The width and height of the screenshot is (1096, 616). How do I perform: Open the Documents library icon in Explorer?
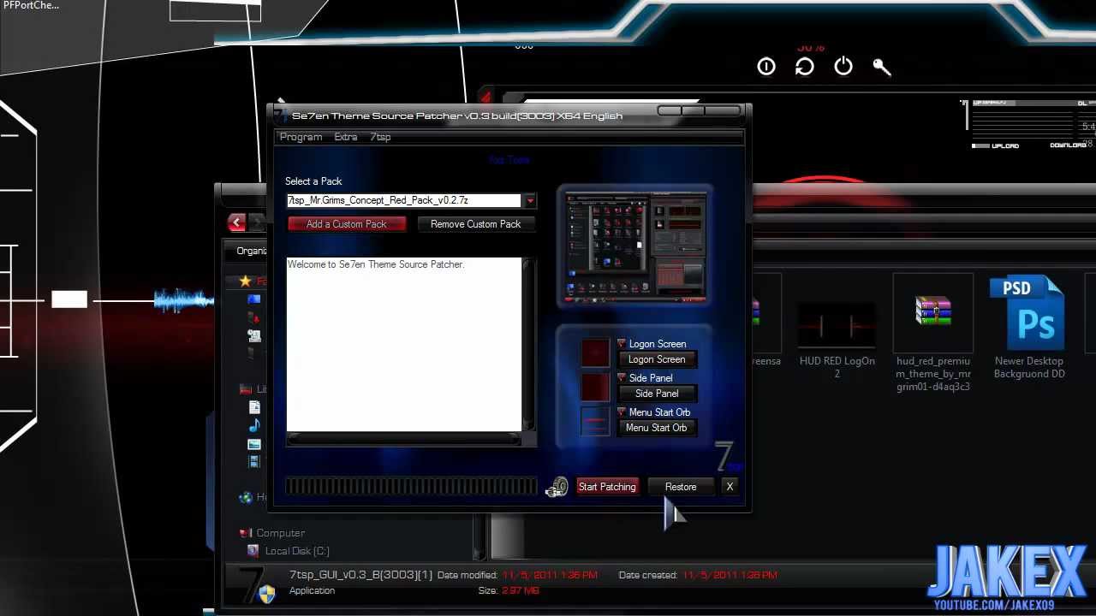(253, 407)
